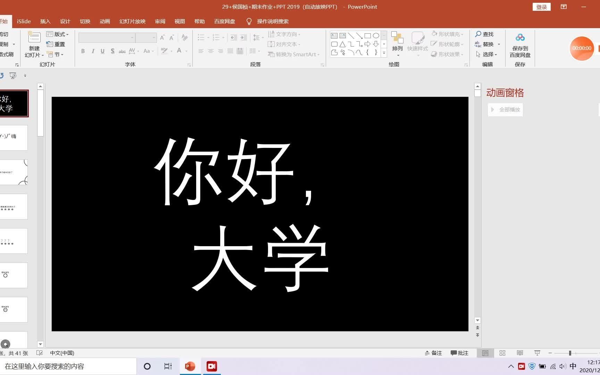
Task: Click the Arrange shapes icon
Action: (x=397, y=37)
